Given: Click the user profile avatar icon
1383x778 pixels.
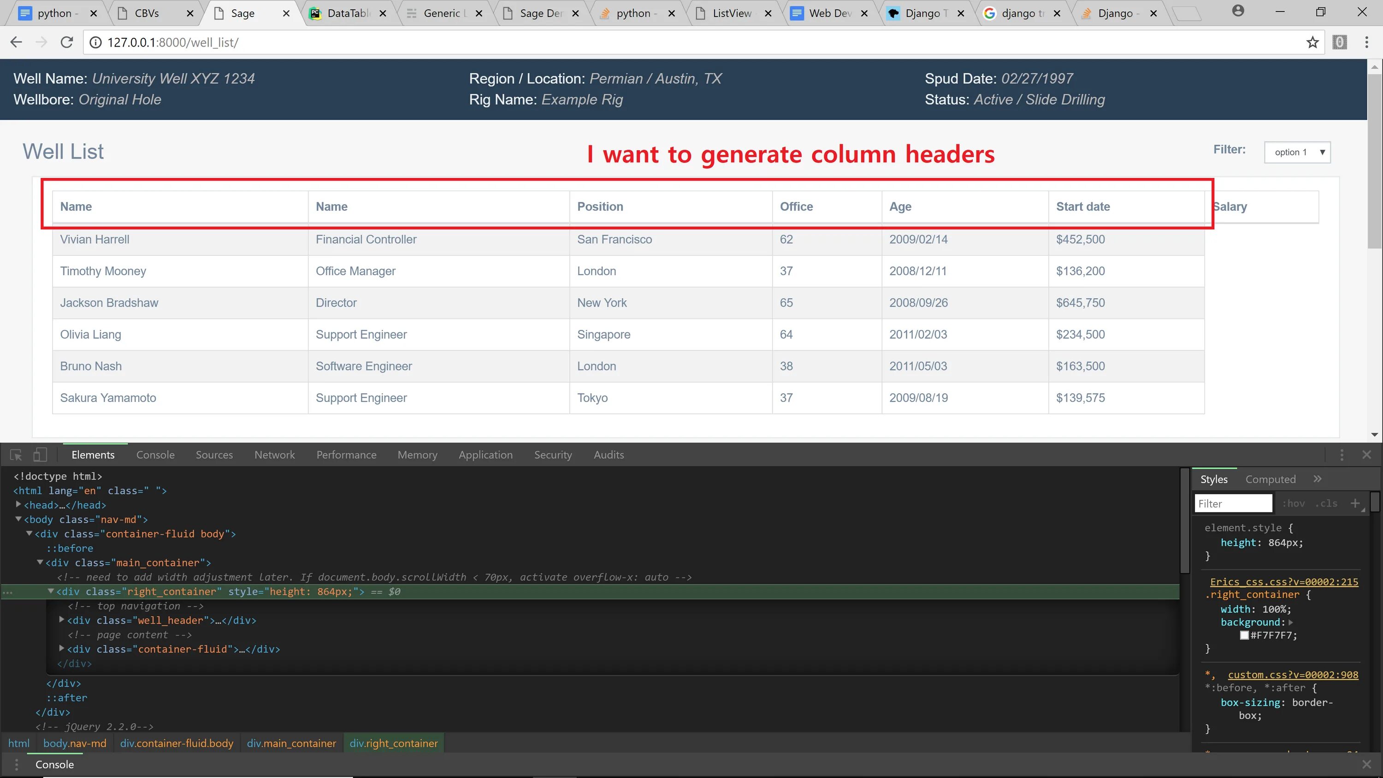Looking at the screenshot, I should [x=1237, y=11].
